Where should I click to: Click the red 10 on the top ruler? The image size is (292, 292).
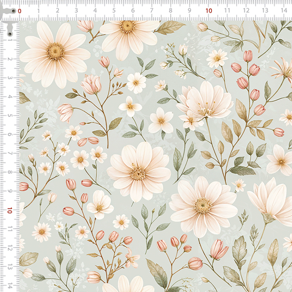(209, 10)
